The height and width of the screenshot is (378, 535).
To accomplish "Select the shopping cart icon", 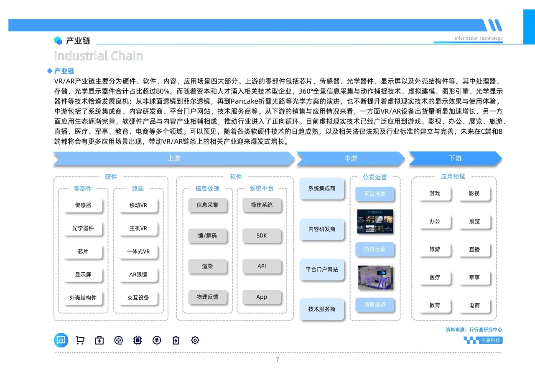I will [80, 340].
